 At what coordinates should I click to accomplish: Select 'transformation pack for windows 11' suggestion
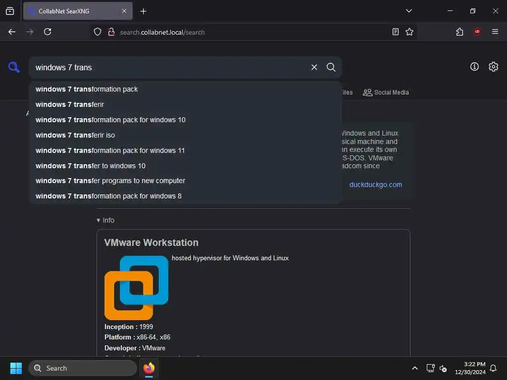coord(185,150)
